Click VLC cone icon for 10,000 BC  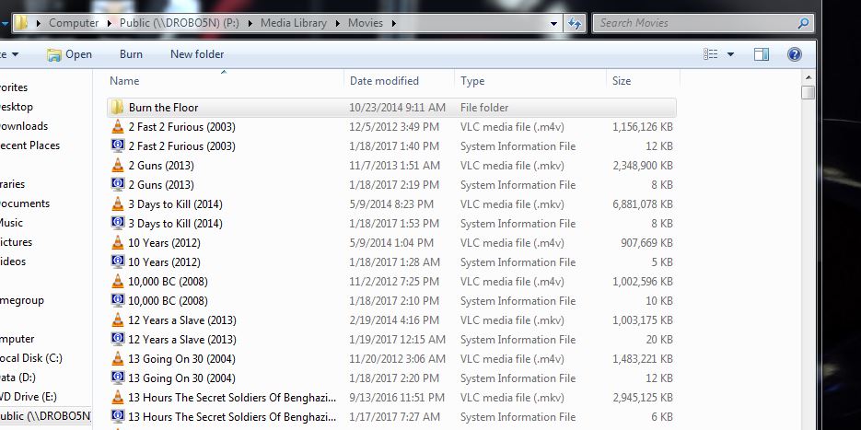pos(118,282)
